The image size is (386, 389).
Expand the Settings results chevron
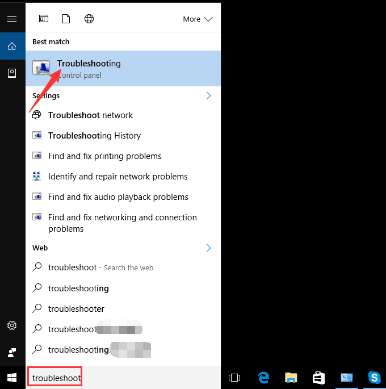click(x=208, y=95)
